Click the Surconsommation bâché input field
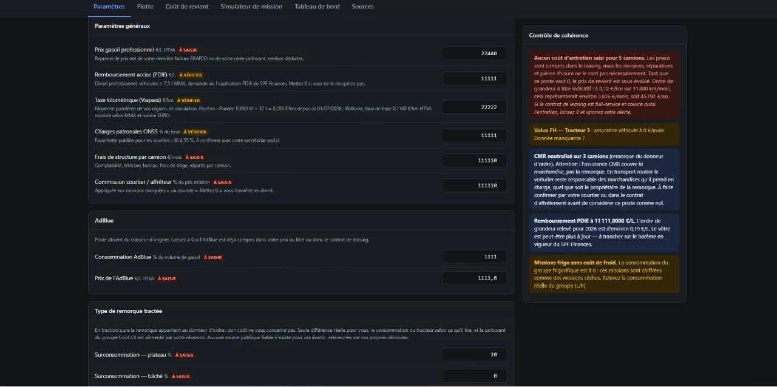The image size is (777, 387). 475,375
